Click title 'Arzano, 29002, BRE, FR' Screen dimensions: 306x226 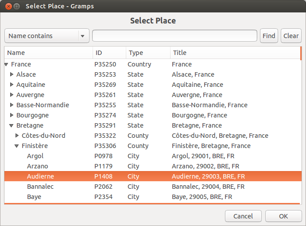205,166
